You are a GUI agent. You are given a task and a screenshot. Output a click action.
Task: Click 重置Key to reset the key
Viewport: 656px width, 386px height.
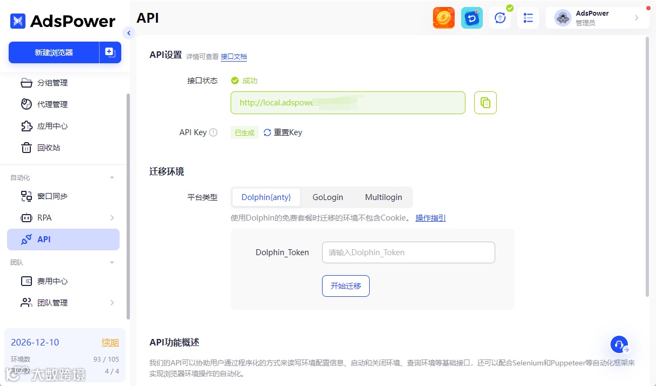283,132
